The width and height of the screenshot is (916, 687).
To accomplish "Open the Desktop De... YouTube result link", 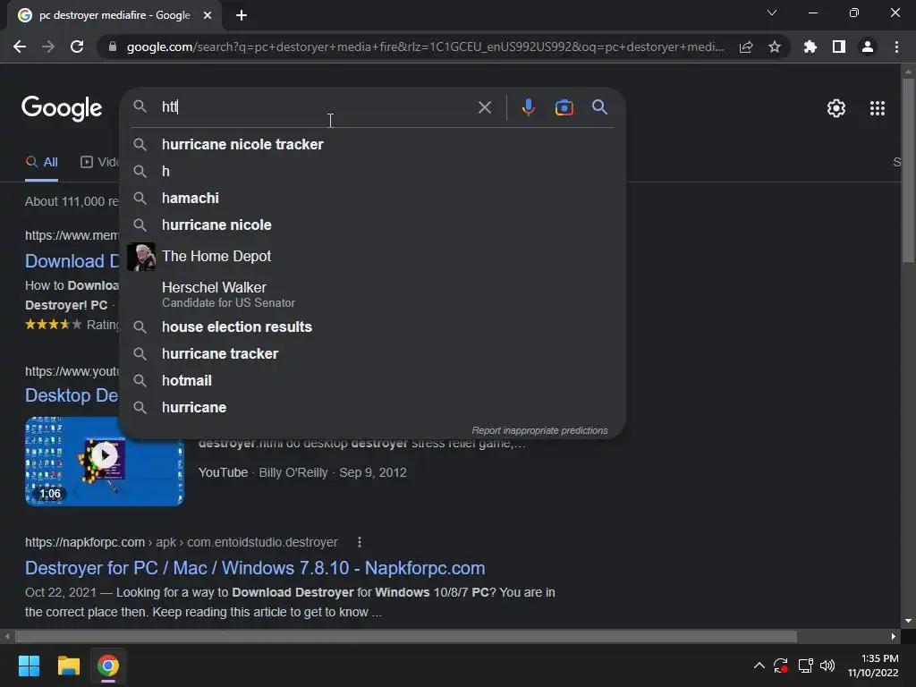I will 72,395.
